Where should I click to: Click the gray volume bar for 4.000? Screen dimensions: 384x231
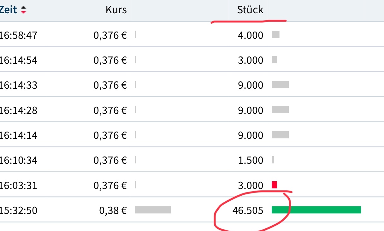pyautogui.click(x=275, y=35)
